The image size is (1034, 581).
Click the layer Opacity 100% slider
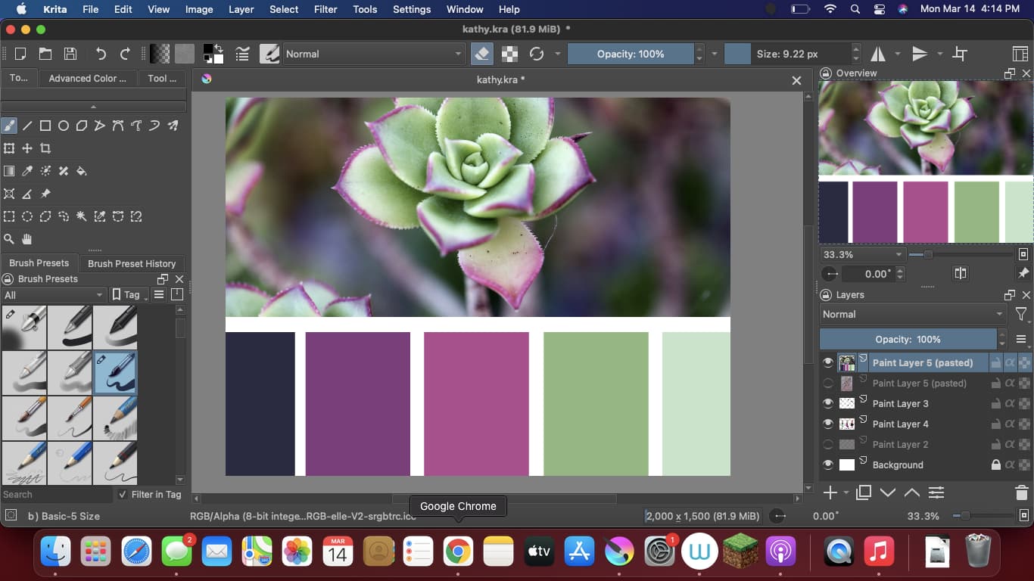point(908,339)
